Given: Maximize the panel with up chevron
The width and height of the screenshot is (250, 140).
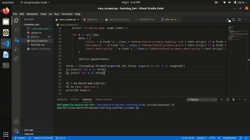Looking at the screenshot, I should click(x=239, y=100).
